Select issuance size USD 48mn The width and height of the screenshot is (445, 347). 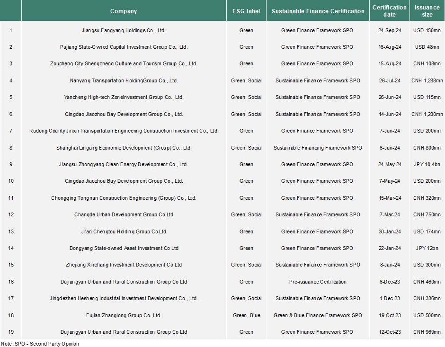(x=427, y=47)
